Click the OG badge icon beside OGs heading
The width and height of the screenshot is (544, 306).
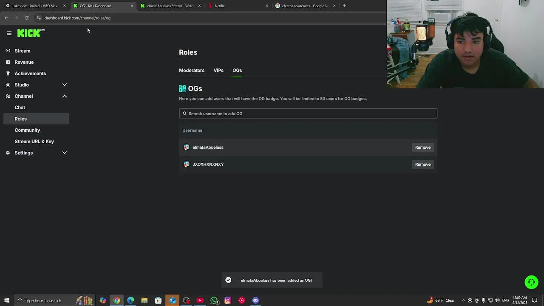tap(182, 88)
